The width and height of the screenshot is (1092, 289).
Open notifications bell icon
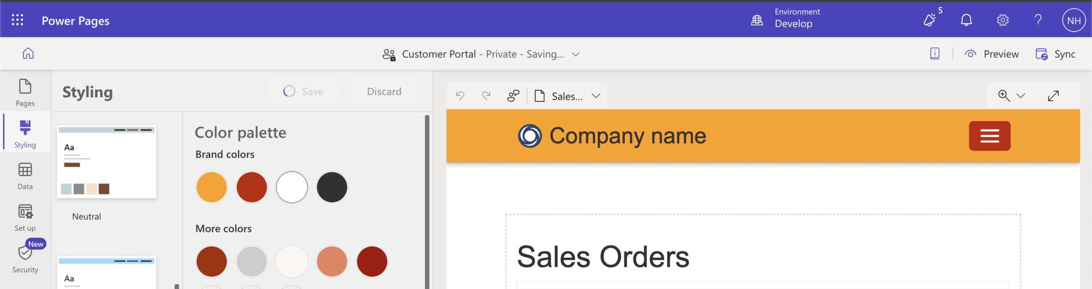(966, 20)
